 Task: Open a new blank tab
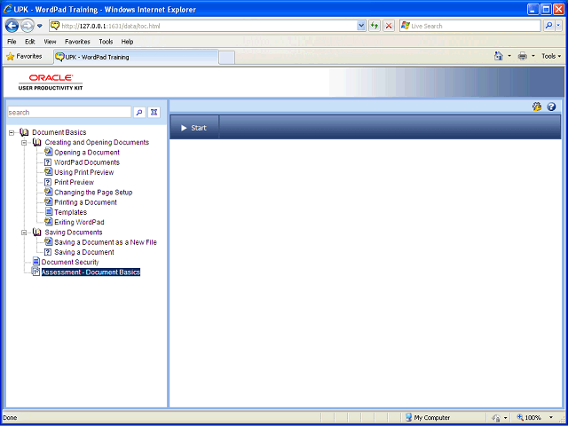[x=227, y=58]
